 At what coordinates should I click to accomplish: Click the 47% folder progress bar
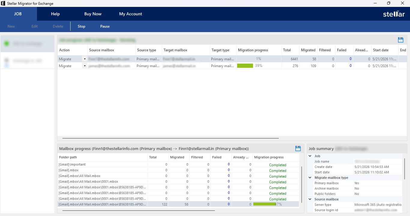coord(276,204)
